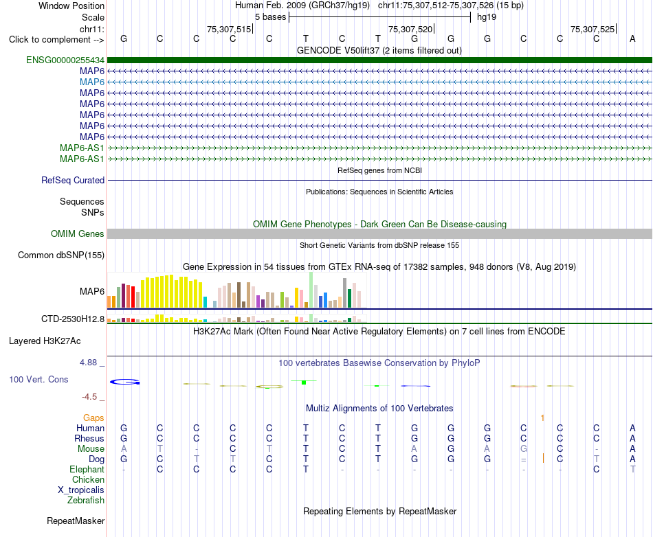Click the '5 bases' scale text
The image size is (653, 537).
click(x=270, y=17)
